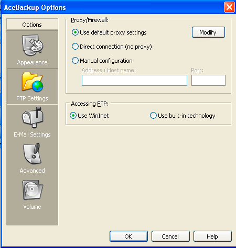Screen dimensions: 236x248
Task: Click the E-Mail Settings label text
Action: (x=33, y=134)
